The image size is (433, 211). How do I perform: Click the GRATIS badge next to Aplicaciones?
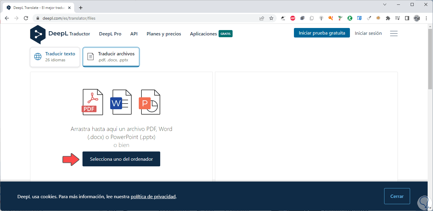pyautogui.click(x=225, y=34)
